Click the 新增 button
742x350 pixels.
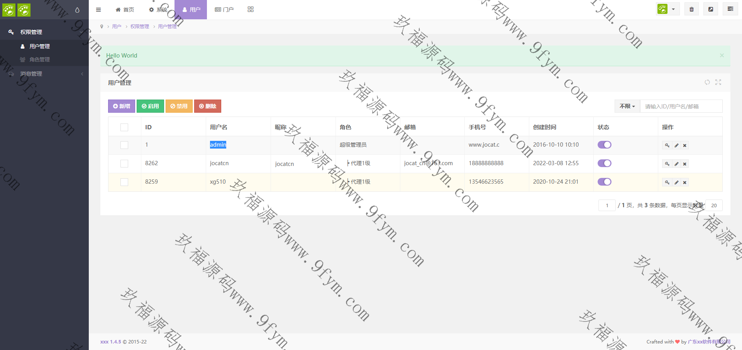tap(122, 106)
